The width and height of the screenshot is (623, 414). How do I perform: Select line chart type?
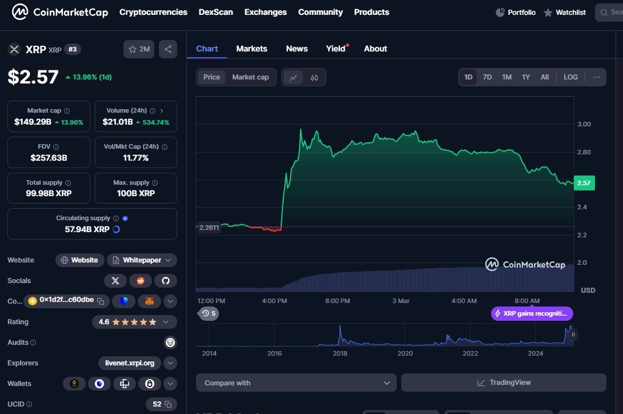click(293, 78)
